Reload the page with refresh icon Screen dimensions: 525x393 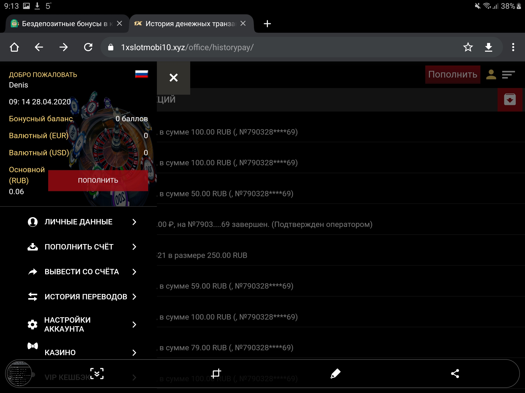coord(88,47)
